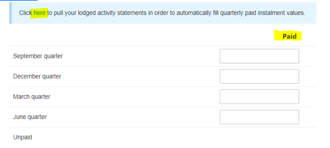Click the highlighted "here" link
The width and height of the screenshot is (330, 148).
pyautogui.click(x=40, y=13)
